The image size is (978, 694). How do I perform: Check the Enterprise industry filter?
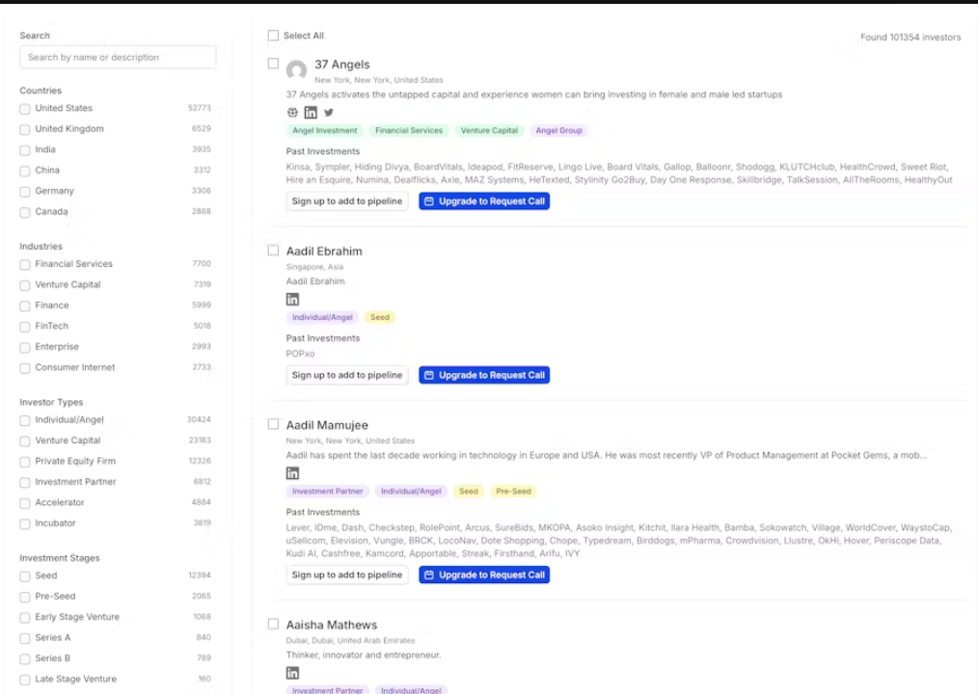tap(25, 347)
